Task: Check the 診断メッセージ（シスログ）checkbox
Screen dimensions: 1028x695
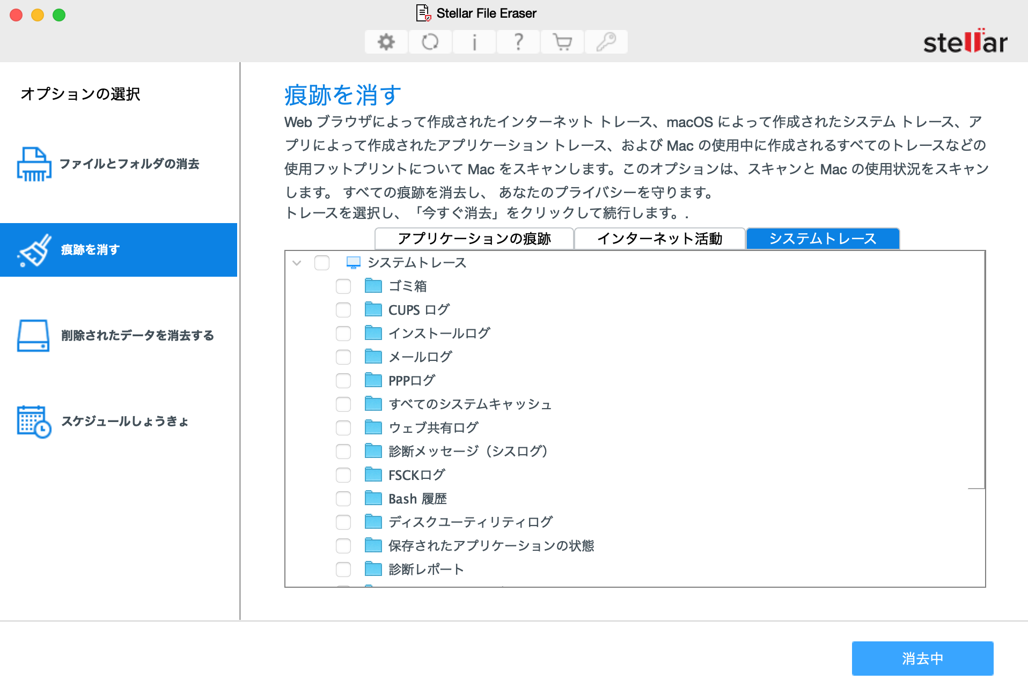Action: tap(343, 452)
